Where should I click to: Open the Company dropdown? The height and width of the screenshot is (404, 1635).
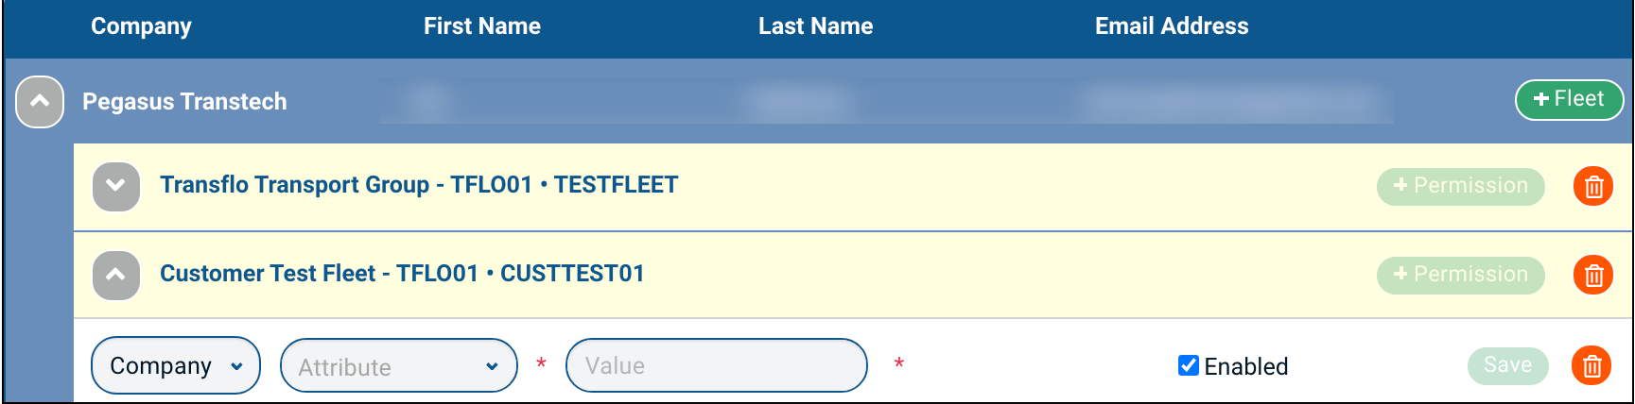(176, 365)
